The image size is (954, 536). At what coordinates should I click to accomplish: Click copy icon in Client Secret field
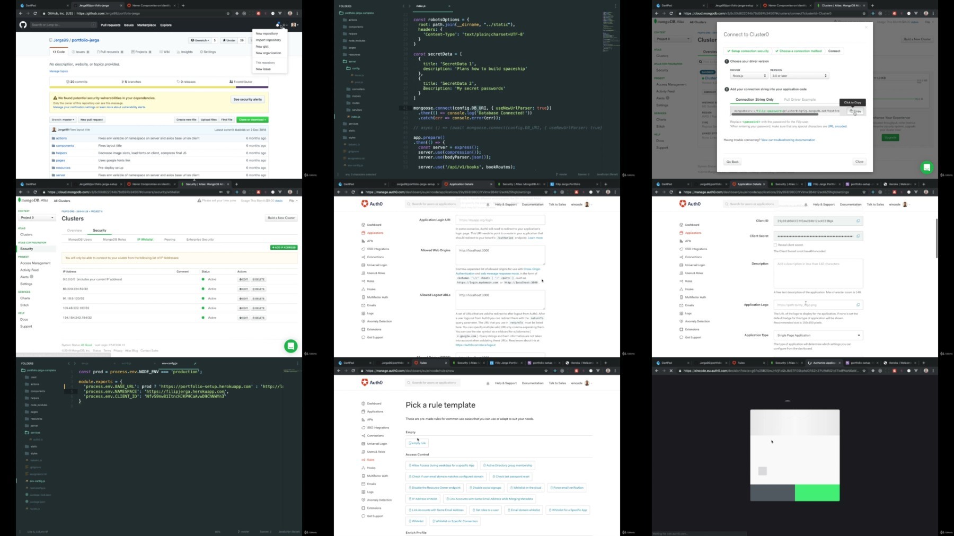pos(858,236)
